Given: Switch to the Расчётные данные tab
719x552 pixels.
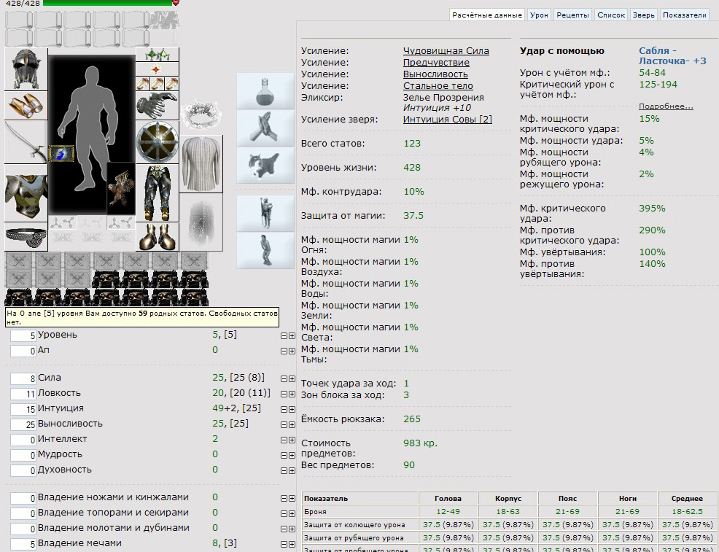Looking at the screenshot, I should (x=487, y=15).
